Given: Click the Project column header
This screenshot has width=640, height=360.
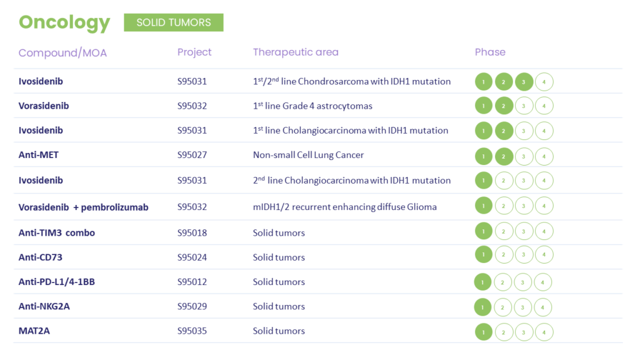Looking at the screenshot, I should point(194,52).
